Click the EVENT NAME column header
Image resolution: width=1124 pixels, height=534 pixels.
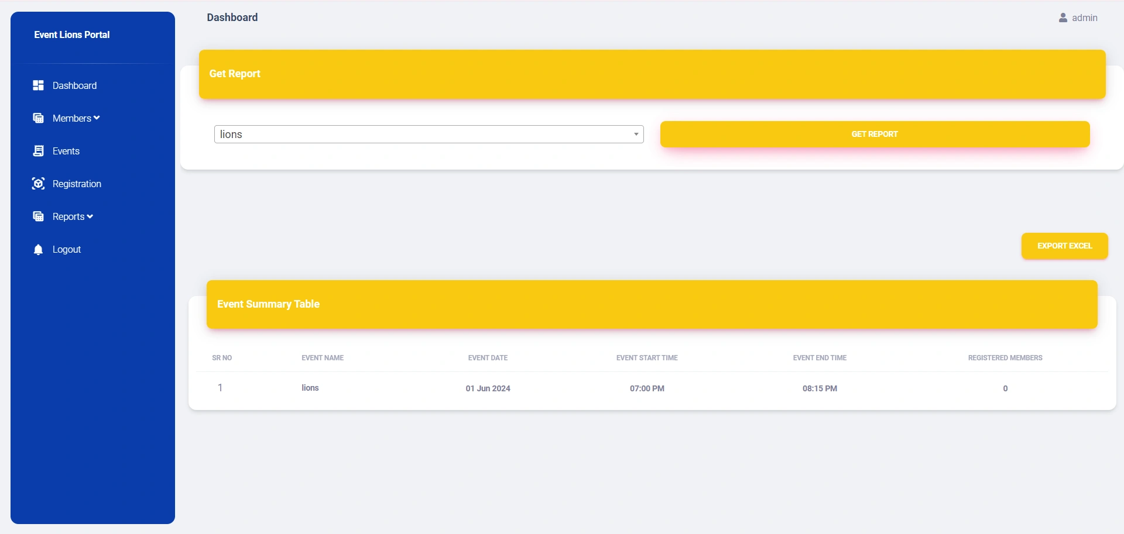point(323,357)
